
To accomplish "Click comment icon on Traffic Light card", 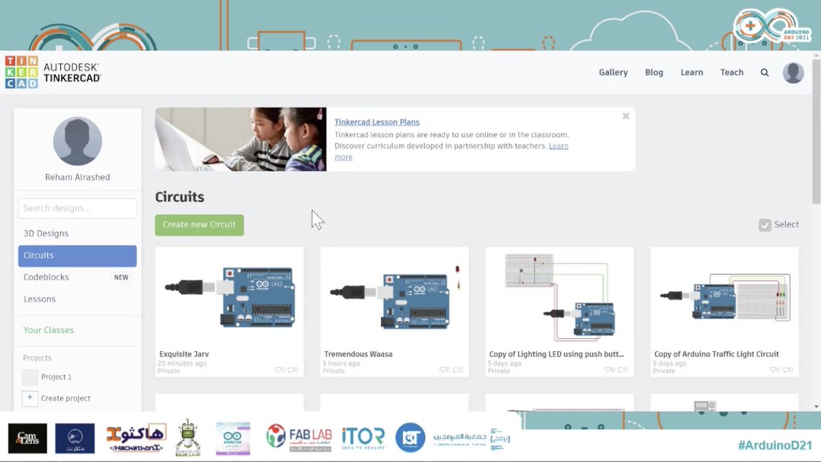I will click(785, 370).
